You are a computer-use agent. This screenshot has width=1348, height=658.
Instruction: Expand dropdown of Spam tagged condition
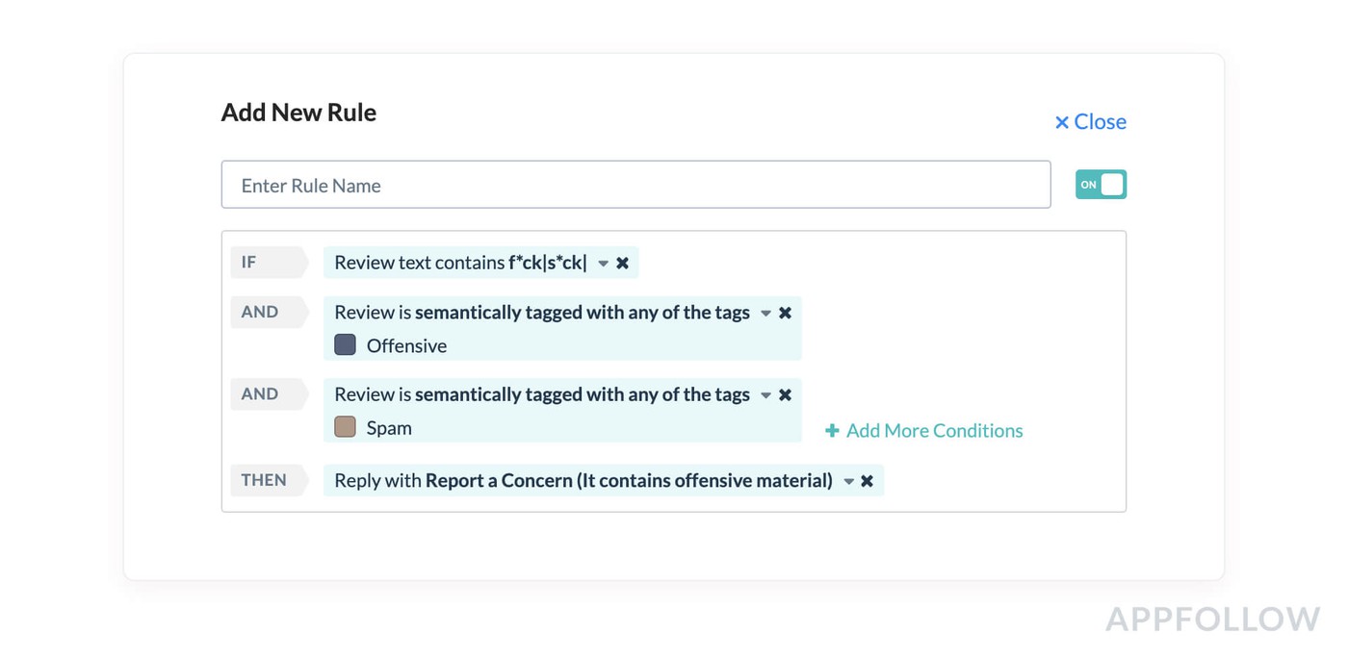tap(765, 395)
